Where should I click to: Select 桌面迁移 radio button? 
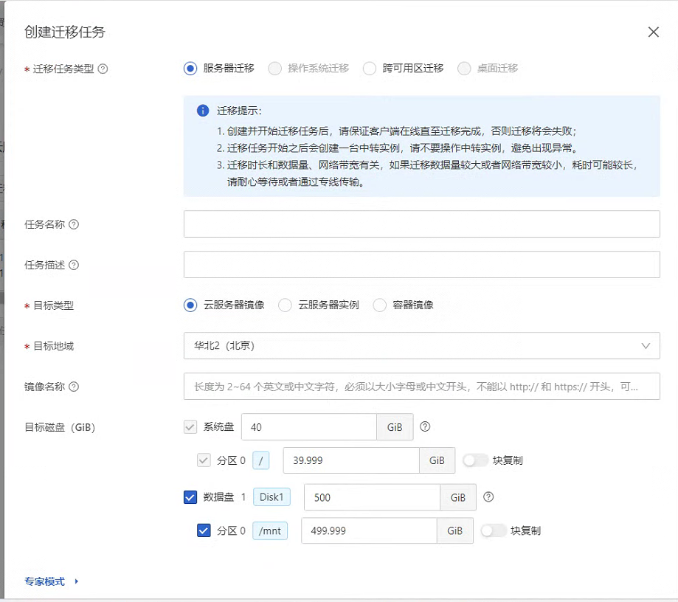pos(464,69)
